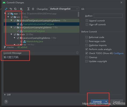Collapse the androidTest\java\com\sample\gitdemo node

11,20
